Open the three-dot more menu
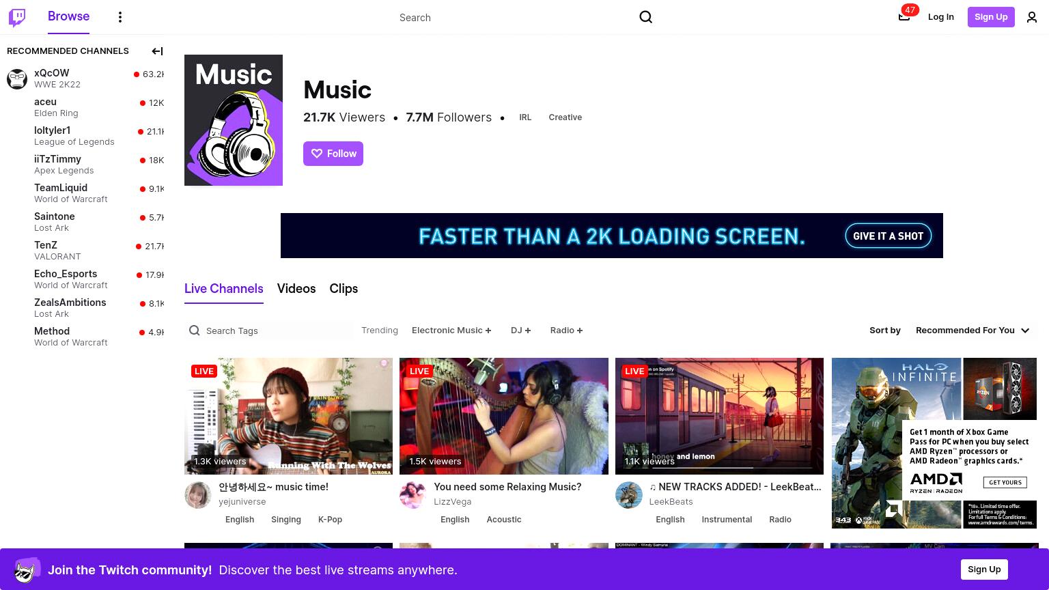1049x590 pixels. [120, 17]
